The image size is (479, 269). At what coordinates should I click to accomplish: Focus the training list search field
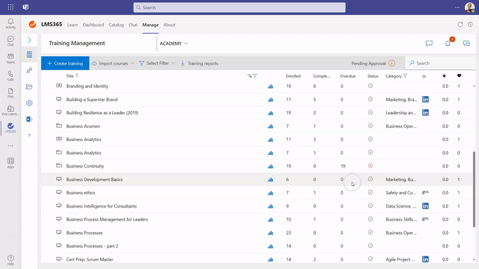(441, 63)
